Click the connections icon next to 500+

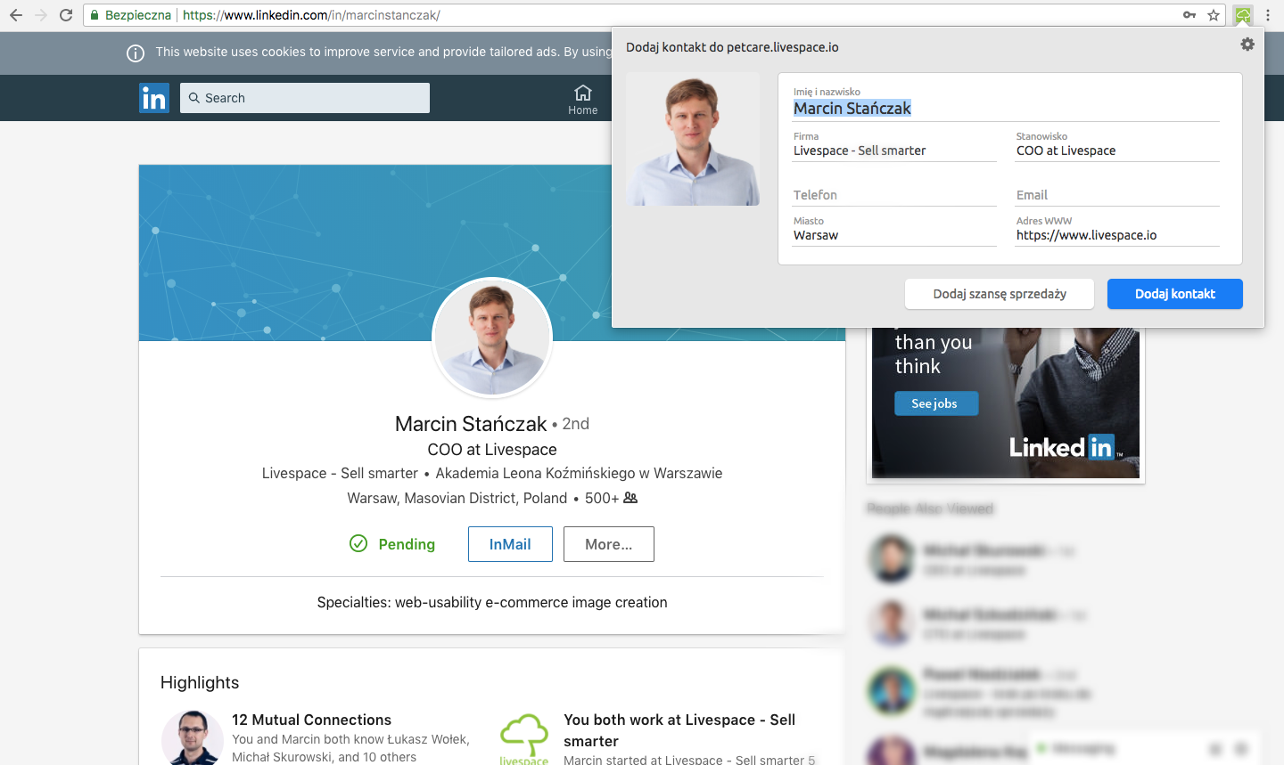(x=630, y=498)
